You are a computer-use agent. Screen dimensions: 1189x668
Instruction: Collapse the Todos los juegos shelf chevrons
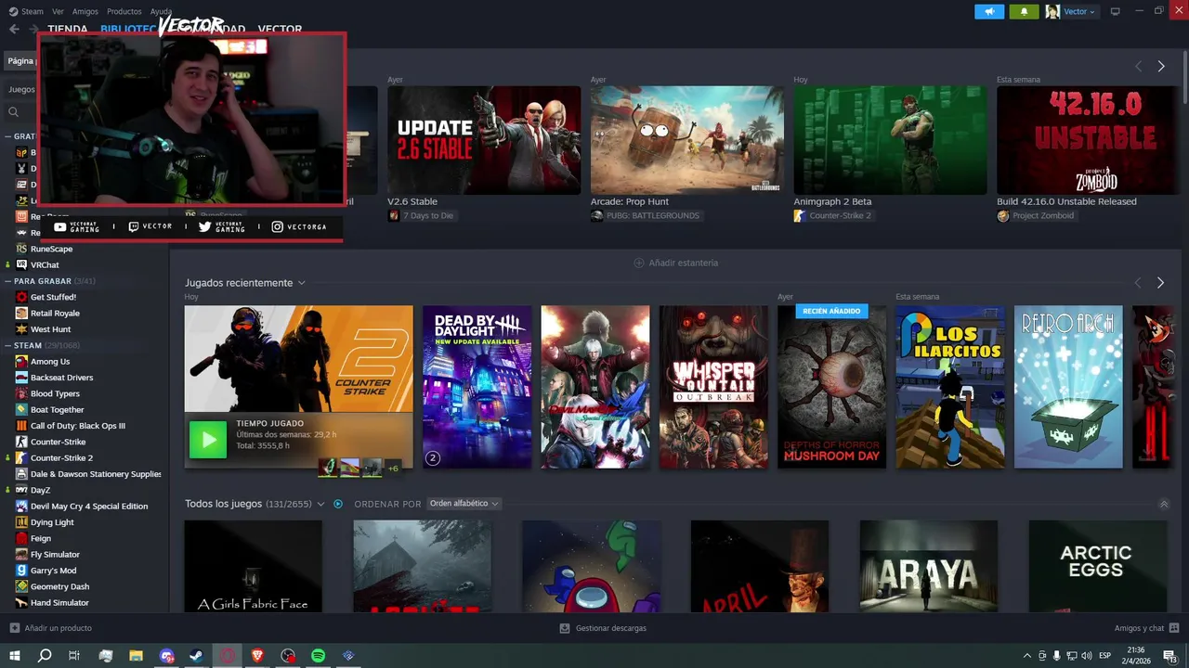[x=1164, y=505]
